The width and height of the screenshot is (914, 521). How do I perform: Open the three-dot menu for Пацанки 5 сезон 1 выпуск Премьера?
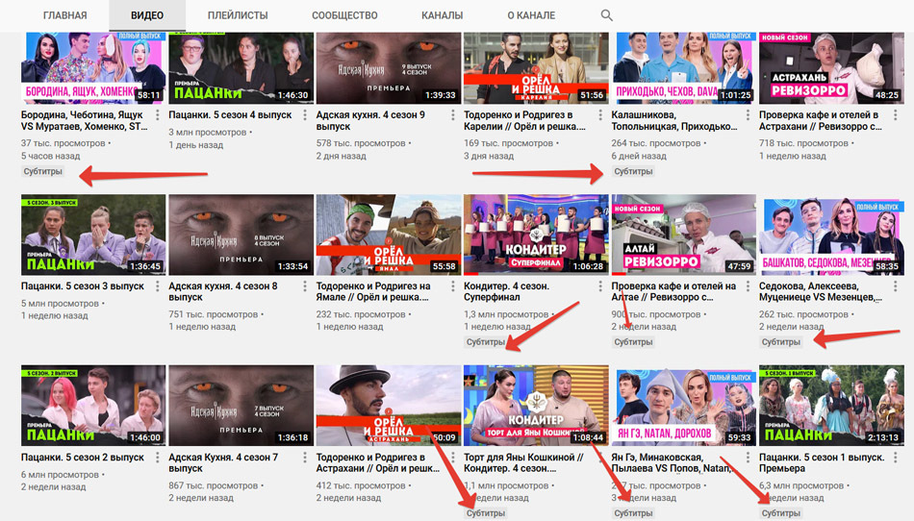pos(896,458)
